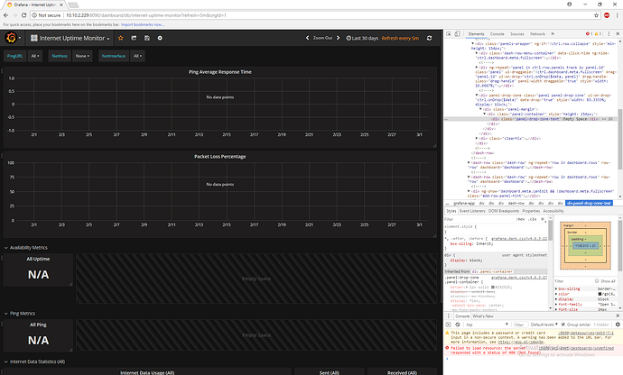The height and width of the screenshot is (375, 623).
Task: Activate DevTools element inspector icon
Action: [449, 34]
